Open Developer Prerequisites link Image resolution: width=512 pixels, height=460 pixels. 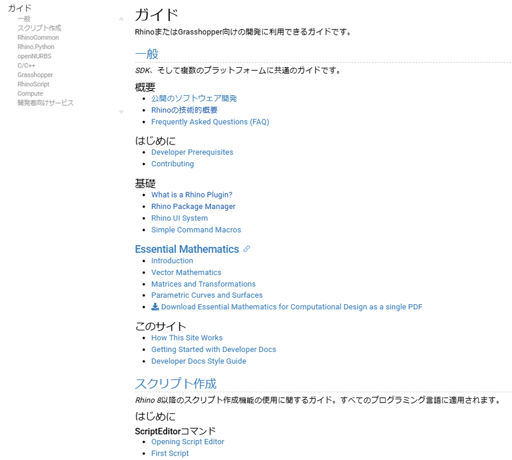(x=192, y=152)
